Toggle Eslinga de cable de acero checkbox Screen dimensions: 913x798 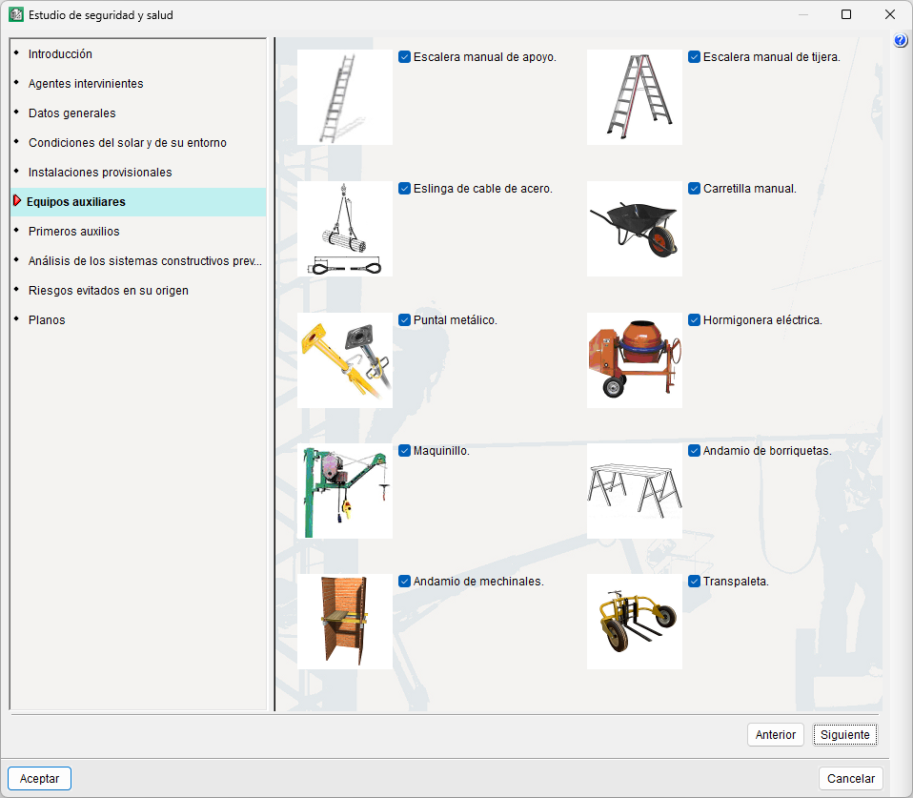(405, 188)
